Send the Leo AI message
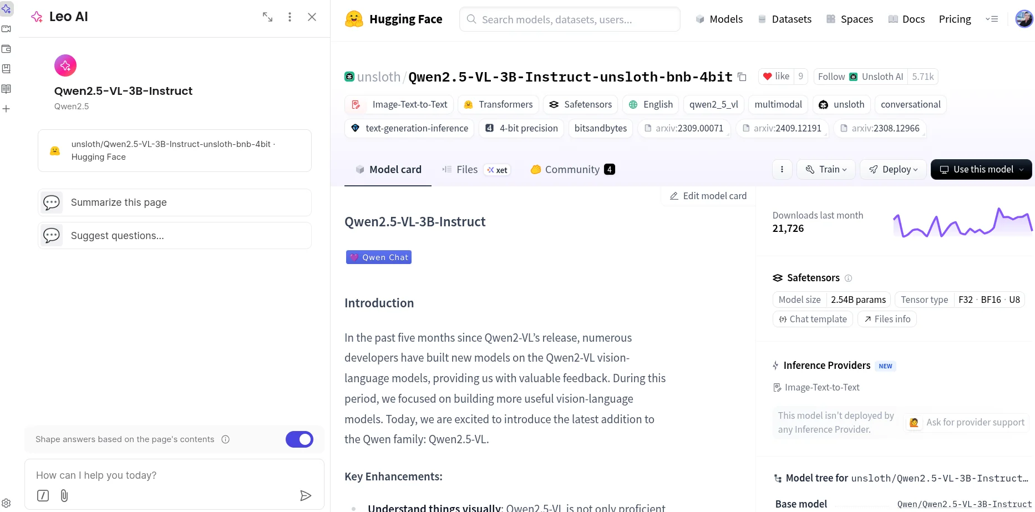 point(306,495)
